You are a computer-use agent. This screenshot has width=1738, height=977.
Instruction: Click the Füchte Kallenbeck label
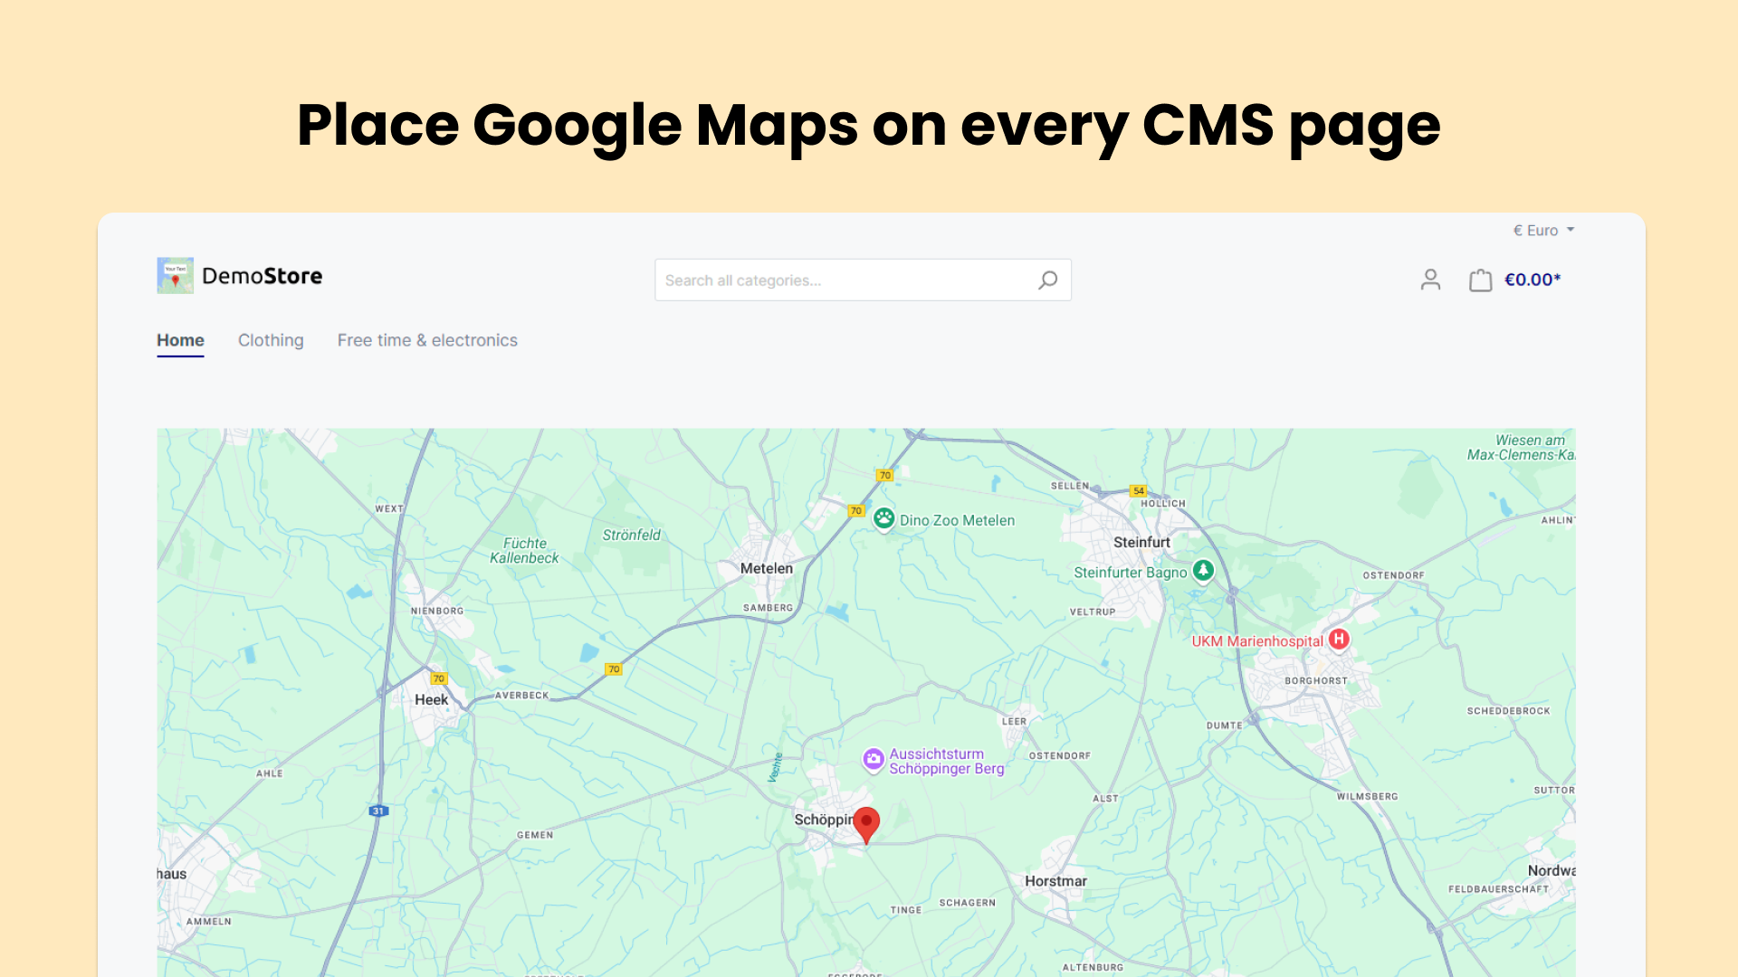(x=524, y=550)
